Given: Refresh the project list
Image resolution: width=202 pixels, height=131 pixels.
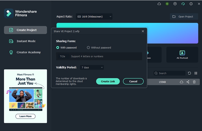Looking at the screenshot, I should point(189,73).
